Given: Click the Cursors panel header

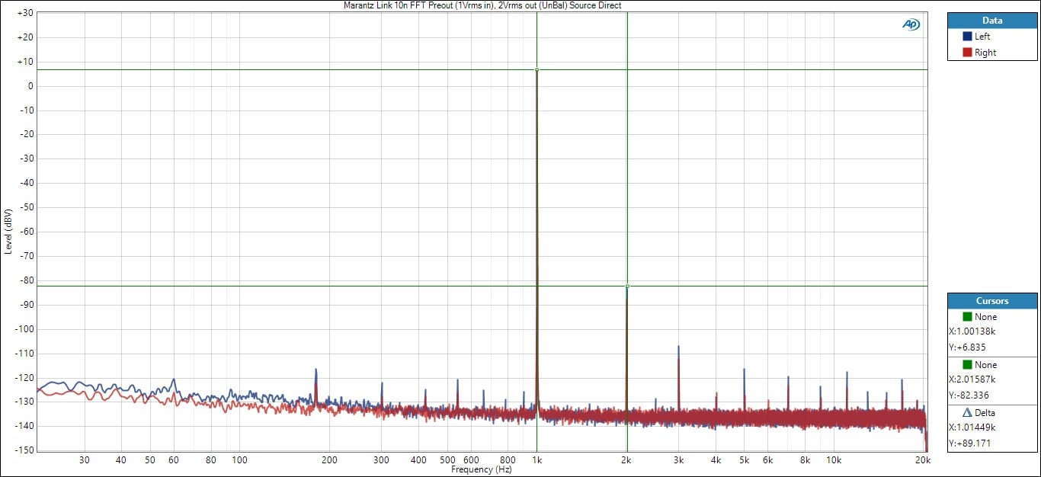Looking at the screenshot, I should [992, 301].
